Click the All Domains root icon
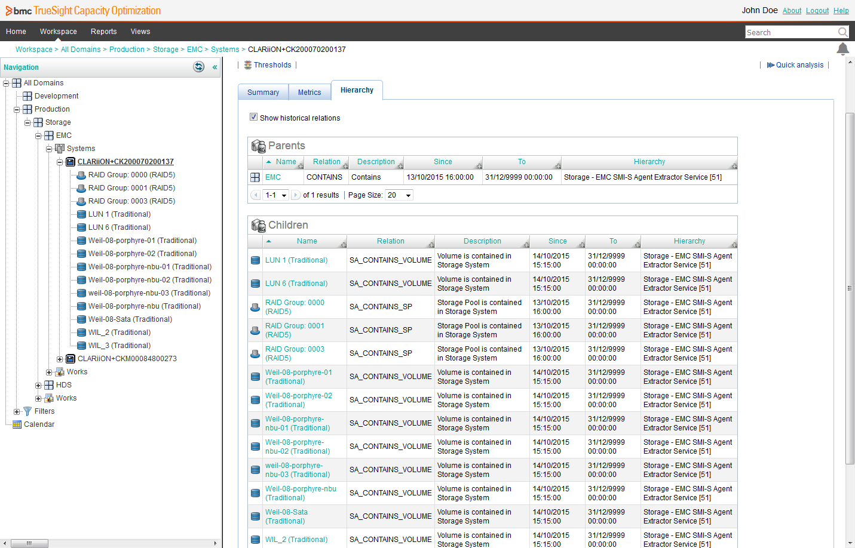The height and width of the screenshot is (548, 855). [17, 83]
